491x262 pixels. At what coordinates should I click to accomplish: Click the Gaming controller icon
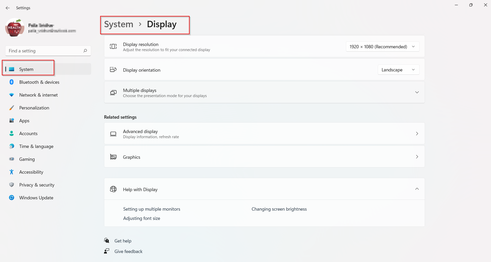click(x=12, y=159)
